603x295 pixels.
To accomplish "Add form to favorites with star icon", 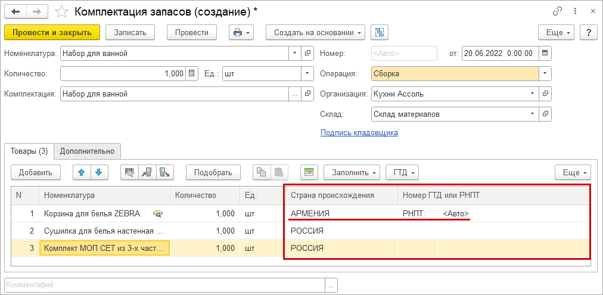I will (61, 11).
